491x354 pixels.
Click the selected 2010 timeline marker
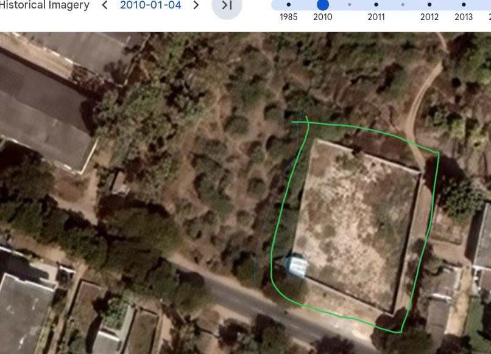[323, 5]
